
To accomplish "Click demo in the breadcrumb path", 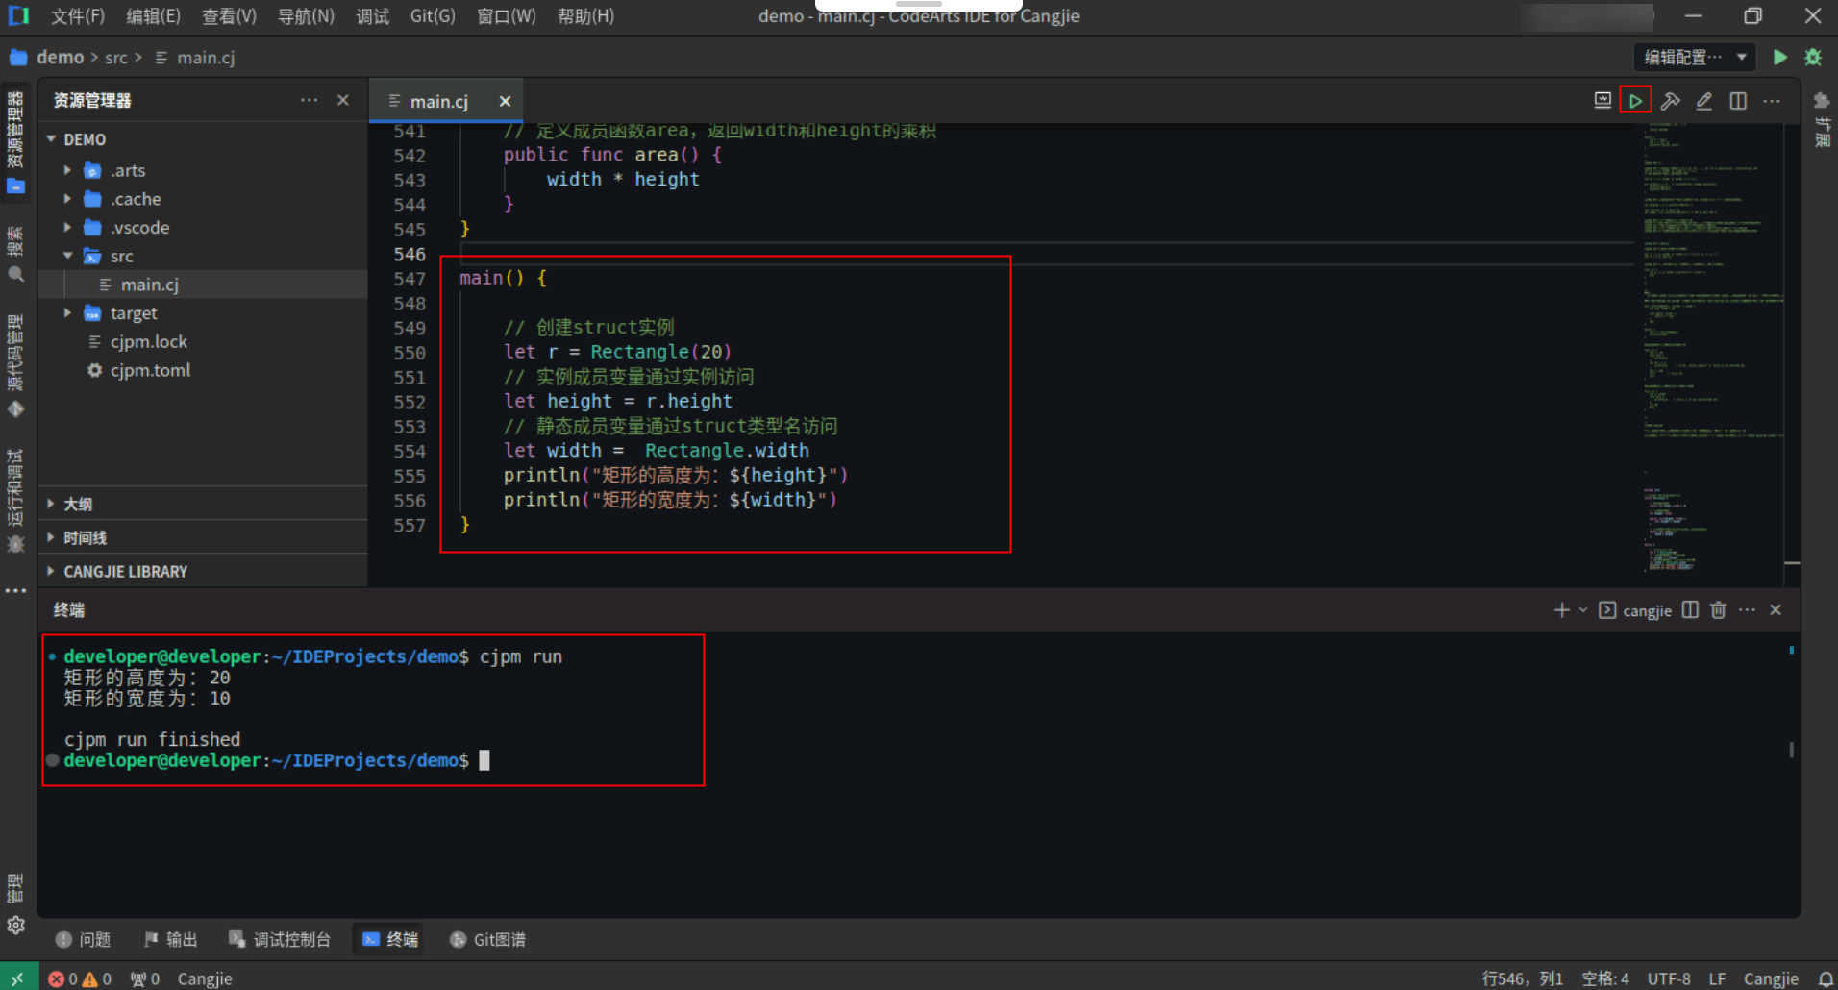I will (60, 58).
